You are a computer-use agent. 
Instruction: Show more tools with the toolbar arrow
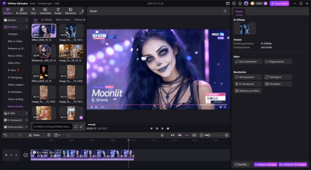[x=82, y=11]
